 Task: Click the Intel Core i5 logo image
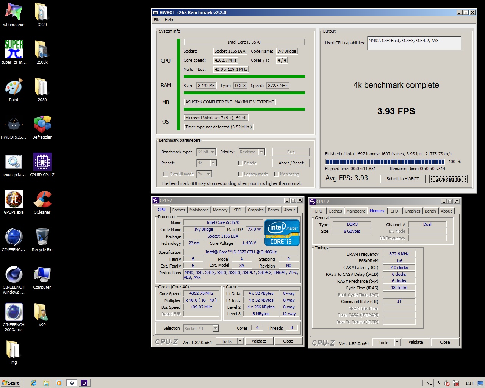point(282,233)
